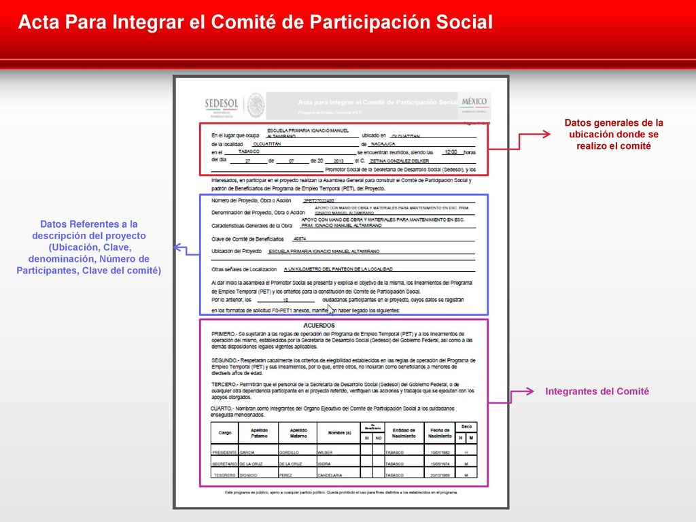
Task: Click the label 'Ubicación del Proyecto'
Action: pos(237,251)
